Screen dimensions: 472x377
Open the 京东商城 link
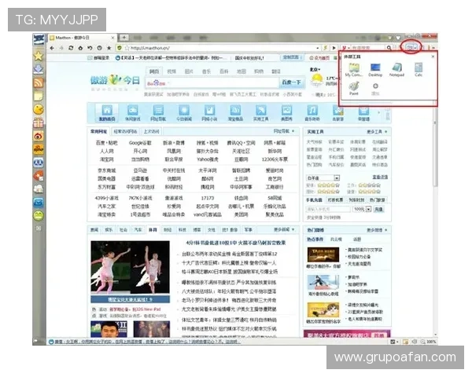(106, 170)
